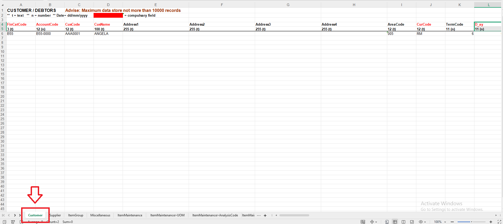Open the ItemMaintenance>UOM sheet tab
This screenshot has width=503, height=224.
pyautogui.click(x=167, y=215)
